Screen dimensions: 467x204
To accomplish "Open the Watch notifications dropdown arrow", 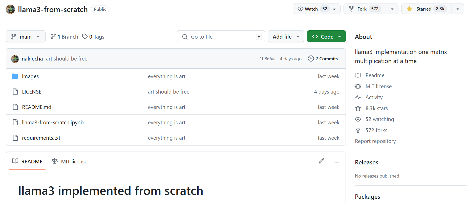I will tap(334, 9).
